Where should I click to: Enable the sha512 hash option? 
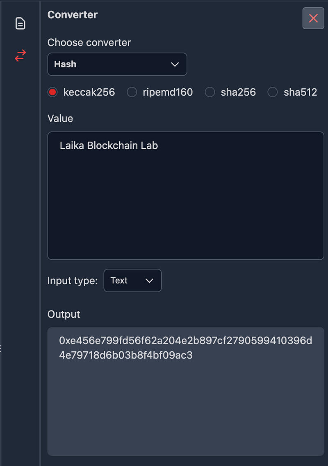click(273, 92)
